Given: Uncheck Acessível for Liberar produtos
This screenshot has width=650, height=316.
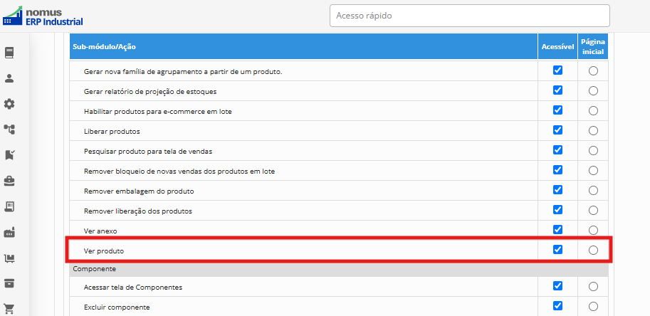Looking at the screenshot, I should point(557,130).
